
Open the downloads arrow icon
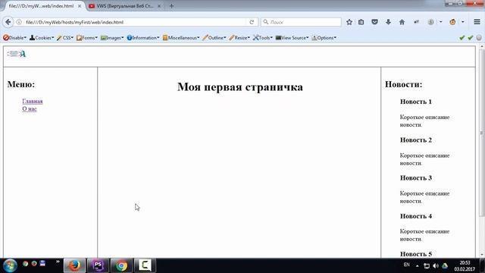(x=388, y=22)
